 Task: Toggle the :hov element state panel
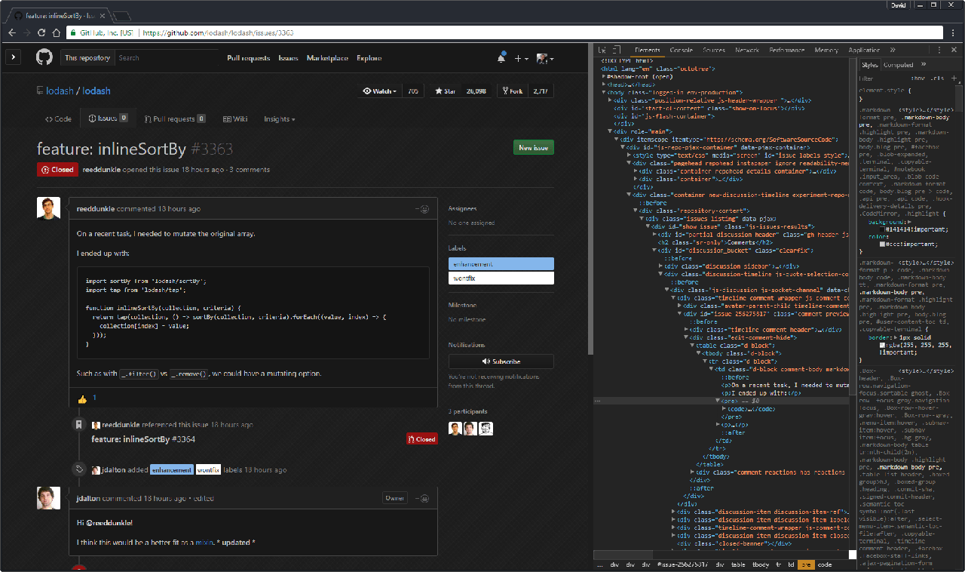(x=918, y=78)
